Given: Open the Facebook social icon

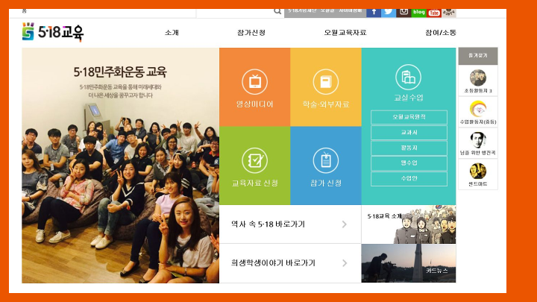Looking at the screenshot, I should pyautogui.click(x=373, y=12).
